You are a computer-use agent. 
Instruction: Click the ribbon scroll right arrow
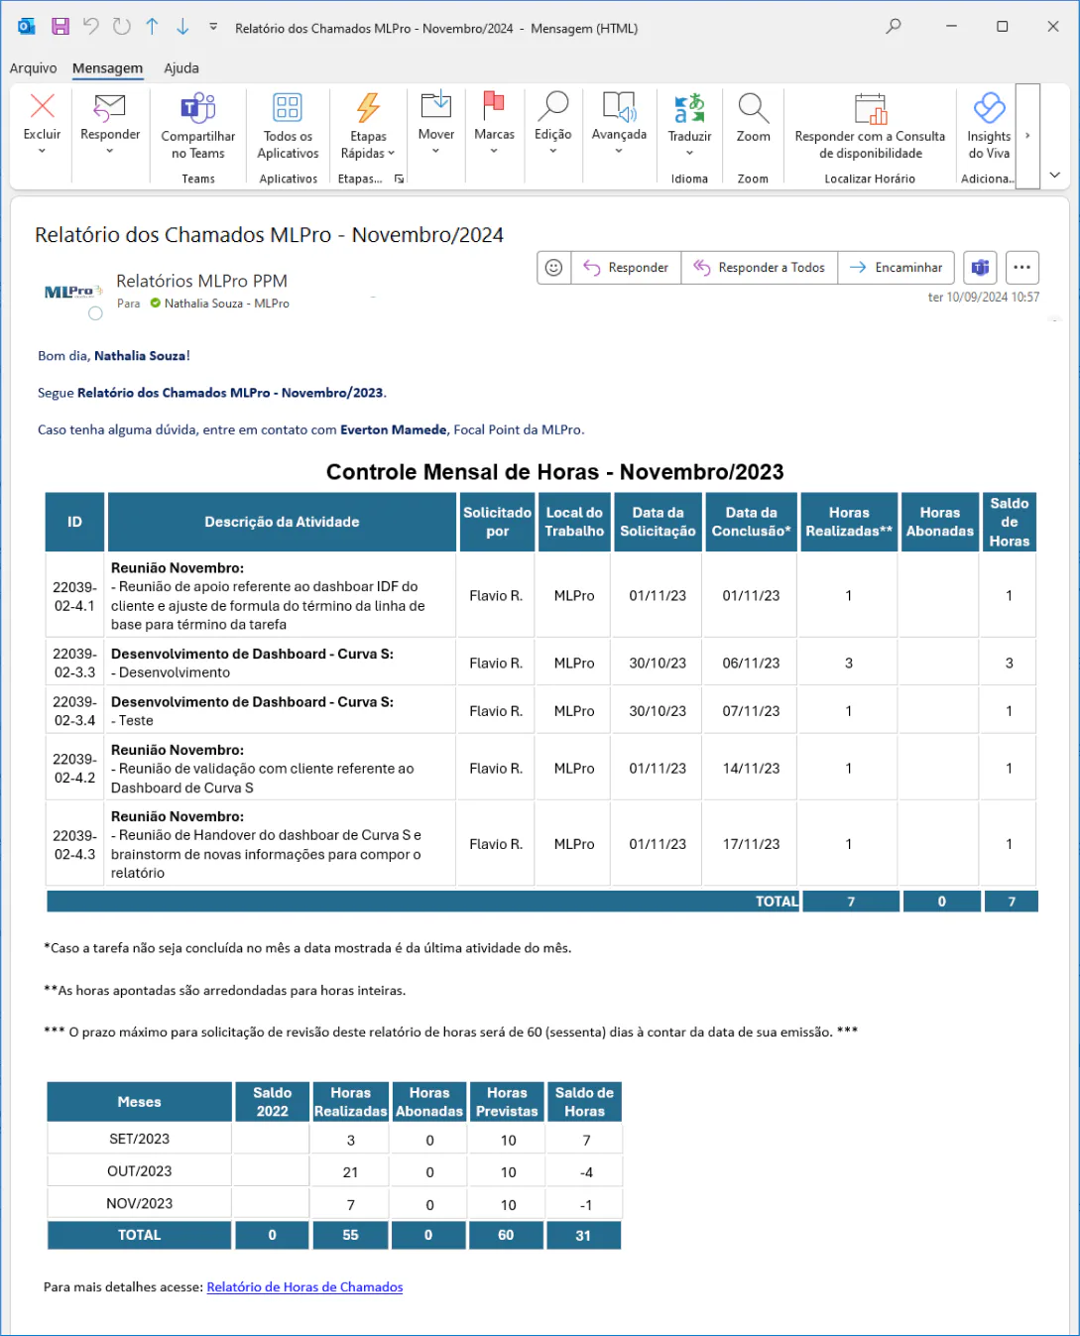click(x=1027, y=135)
